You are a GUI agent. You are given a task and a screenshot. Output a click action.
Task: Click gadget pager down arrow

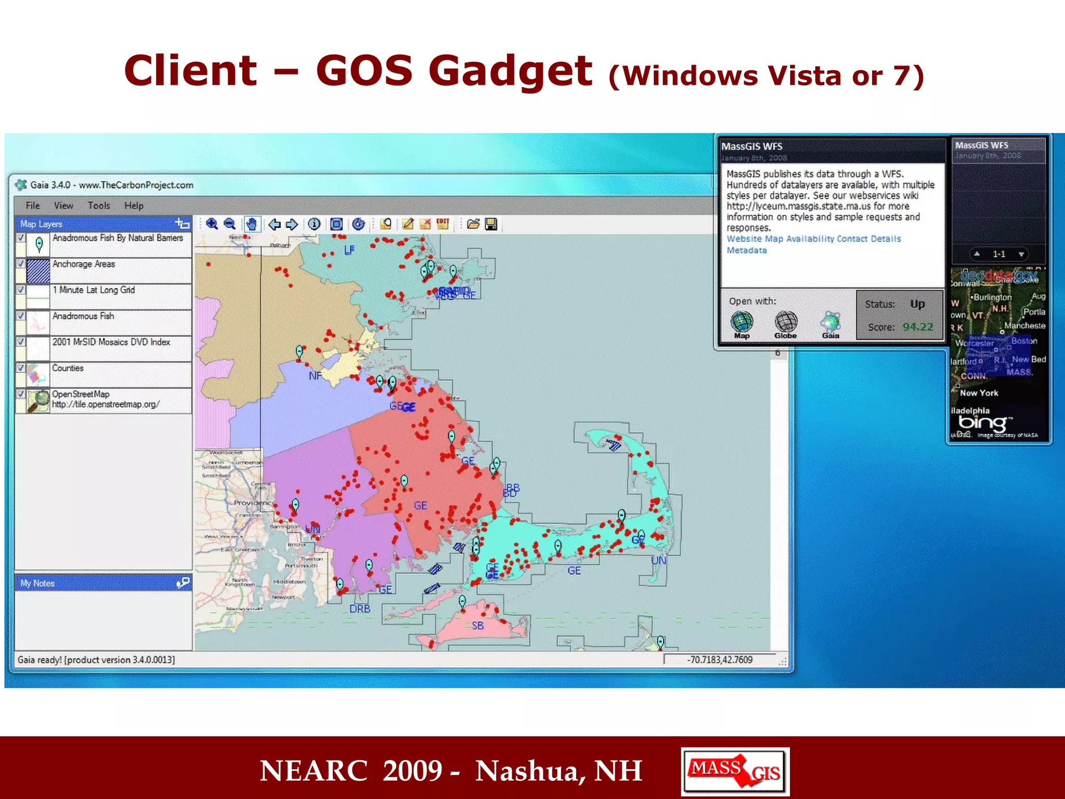pos(1021,254)
